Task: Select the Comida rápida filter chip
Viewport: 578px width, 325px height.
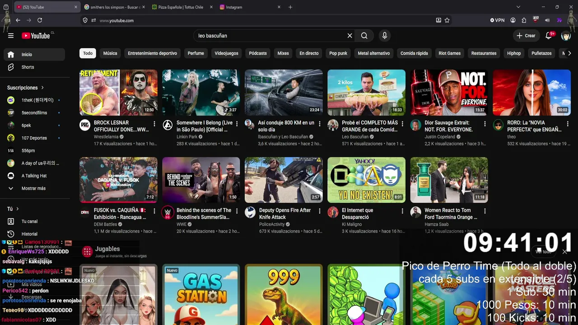Action: pos(414,53)
